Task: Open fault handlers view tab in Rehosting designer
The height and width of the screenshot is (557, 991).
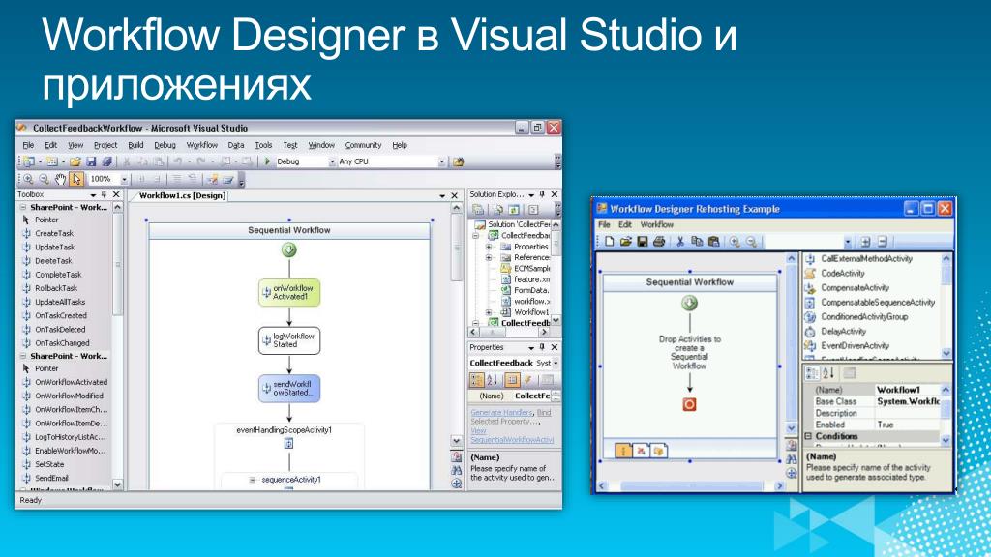Action: [x=658, y=451]
